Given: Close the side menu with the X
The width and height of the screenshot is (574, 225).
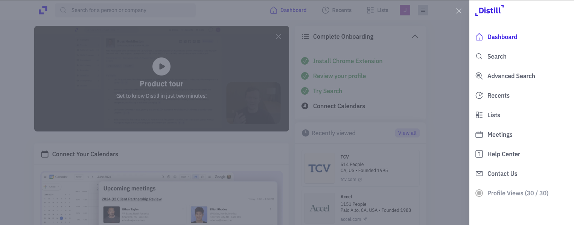Looking at the screenshot, I should coord(459,11).
